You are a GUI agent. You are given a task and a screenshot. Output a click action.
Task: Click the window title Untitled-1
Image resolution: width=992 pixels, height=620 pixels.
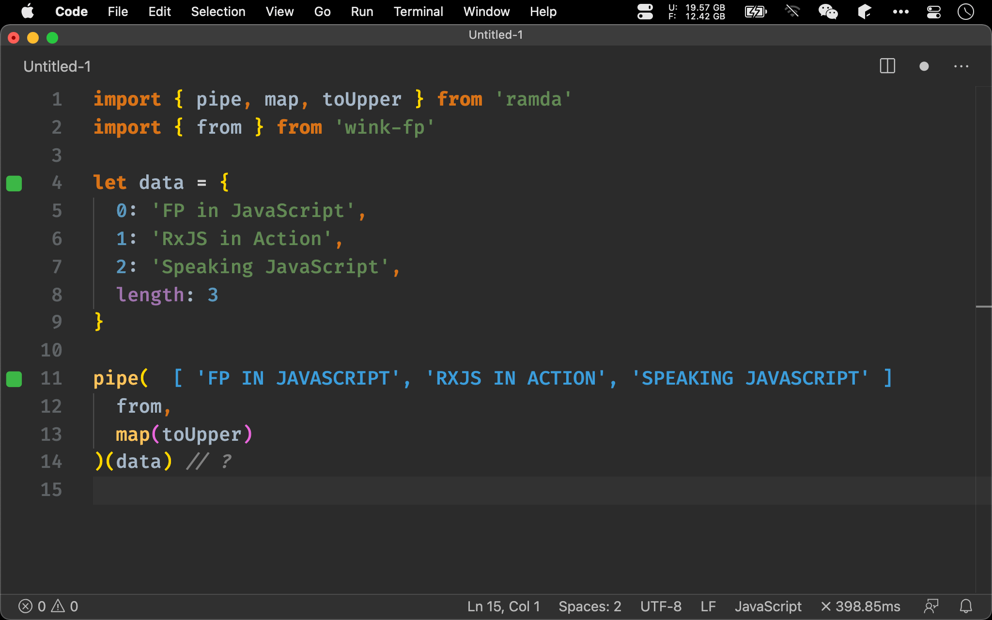click(496, 35)
